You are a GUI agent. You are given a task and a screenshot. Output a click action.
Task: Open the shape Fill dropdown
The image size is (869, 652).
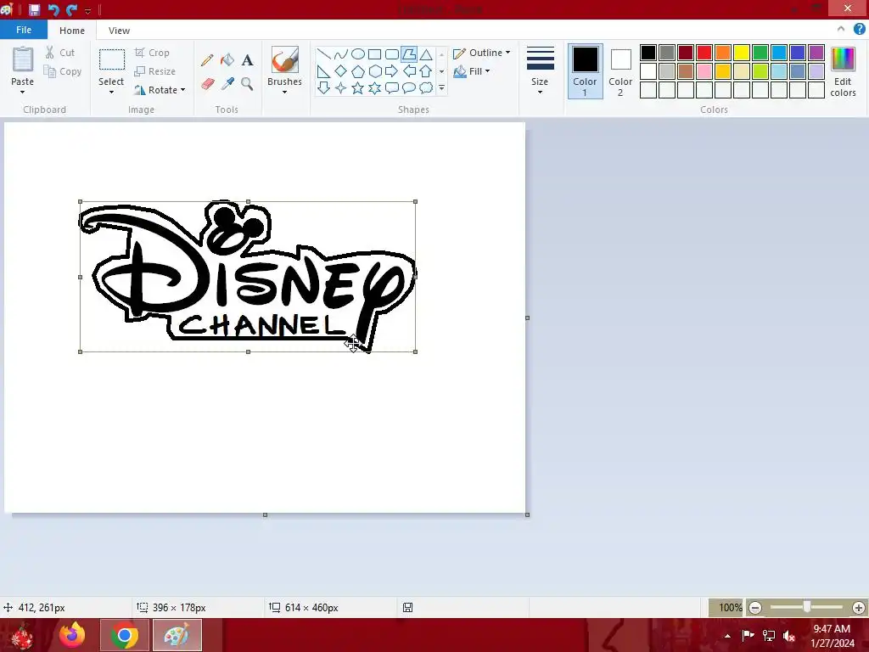pos(472,71)
